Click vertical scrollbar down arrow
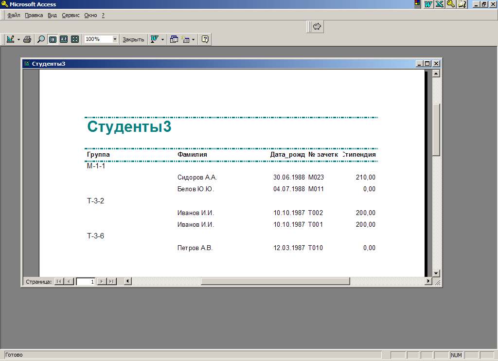Image resolution: width=498 pixels, height=361 pixels. [x=436, y=273]
